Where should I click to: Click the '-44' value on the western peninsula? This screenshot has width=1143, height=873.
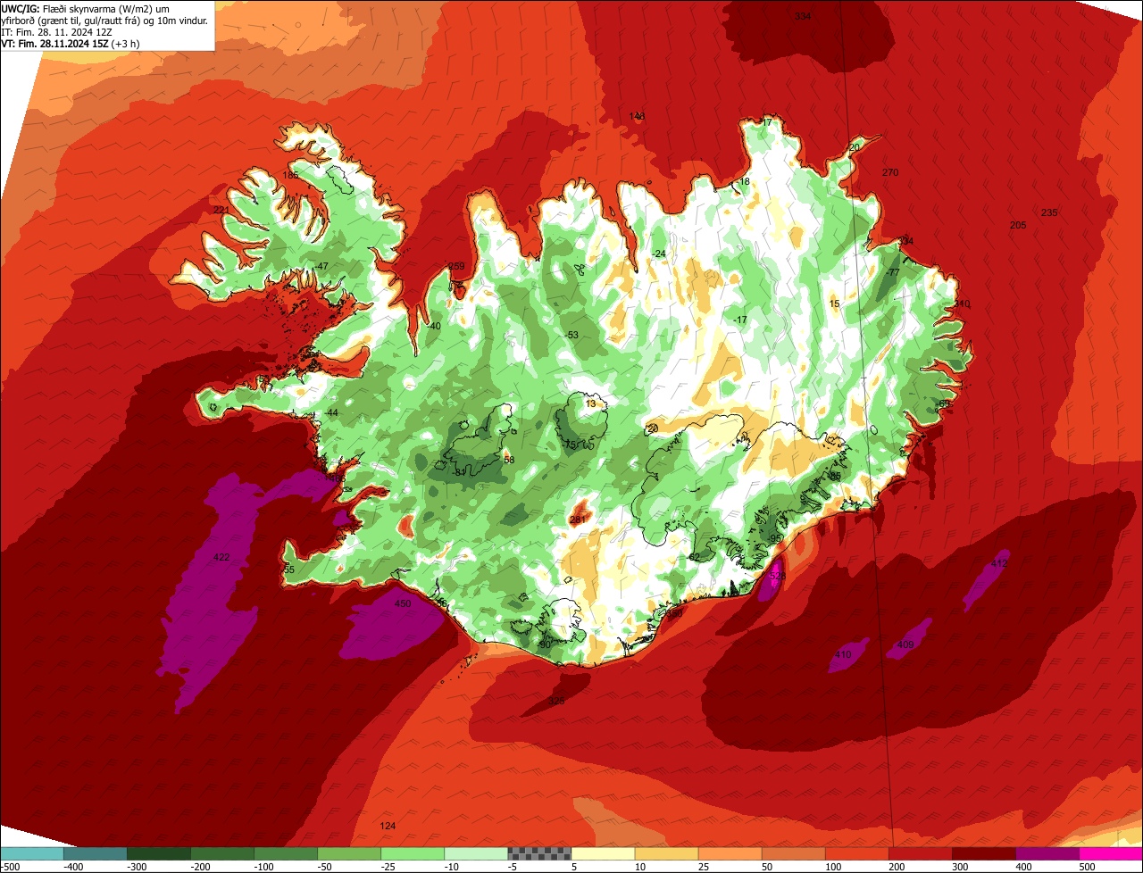coord(331,412)
